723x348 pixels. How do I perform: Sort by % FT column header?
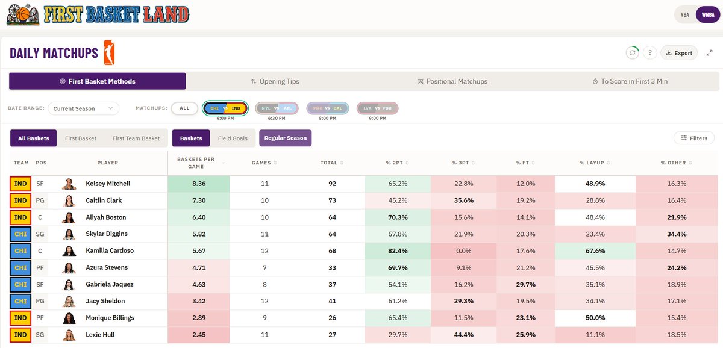[525, 163]
